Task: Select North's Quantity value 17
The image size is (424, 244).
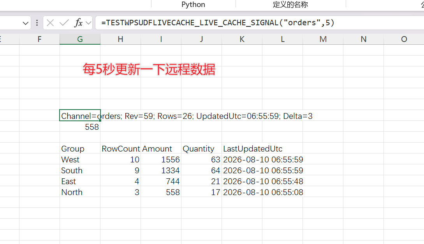Action: [x=201, y=192]
